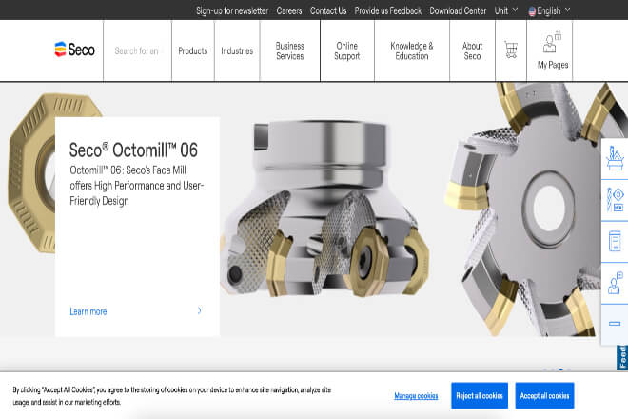Screen dimensions: 628x419
Task: Open the Business Services menu
Action: pos(290,50)
